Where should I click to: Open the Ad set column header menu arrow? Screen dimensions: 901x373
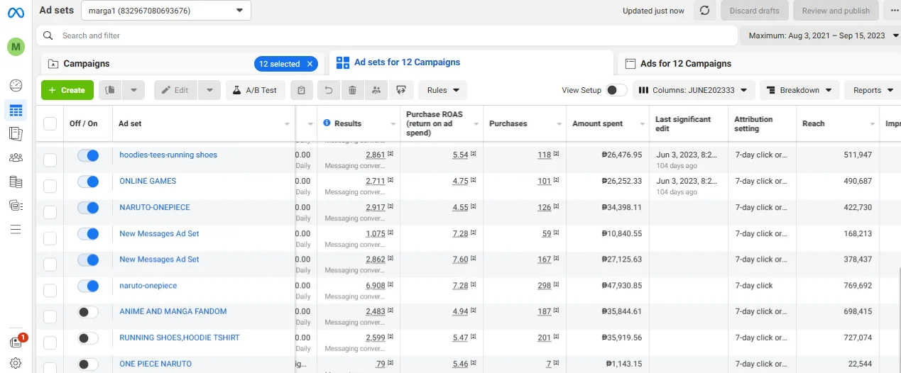click(287, 124)
